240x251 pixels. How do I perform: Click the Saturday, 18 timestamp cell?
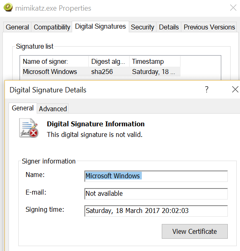pyautogui.click(x=153, y=72)
